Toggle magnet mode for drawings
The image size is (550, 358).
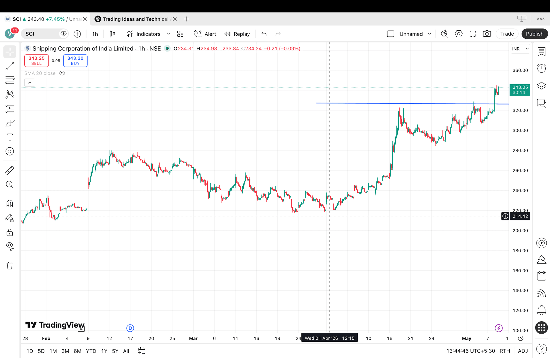[x=10, y=204]
